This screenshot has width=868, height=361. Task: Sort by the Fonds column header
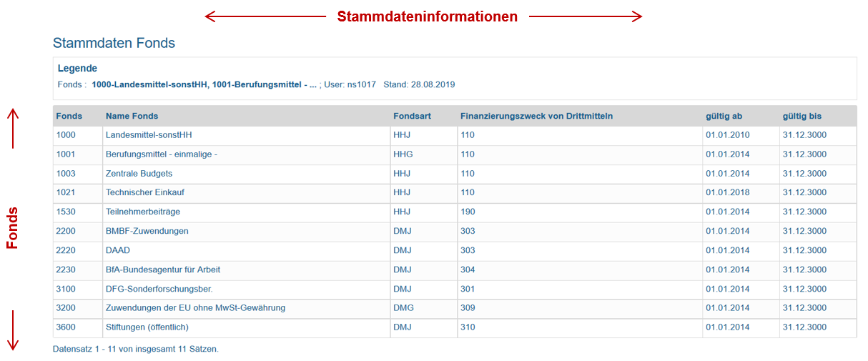click(x=69, y=116)
